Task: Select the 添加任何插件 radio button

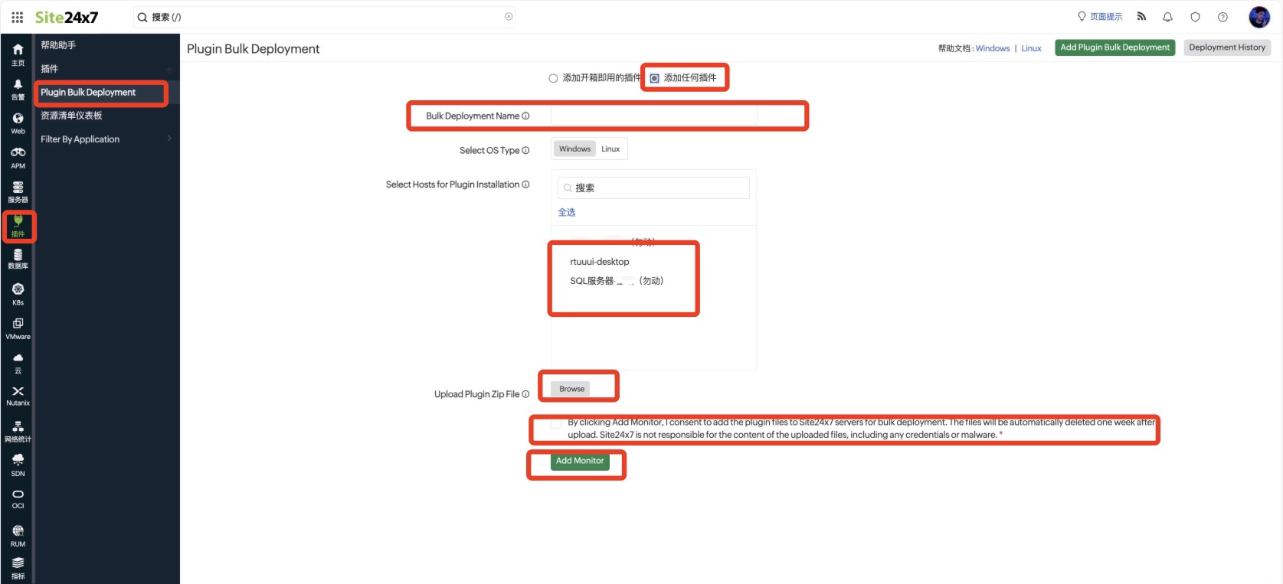Action: point(655,78)
